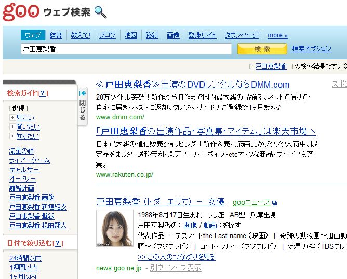Click the 画像 link in profile snippet
347x279 pixels.
pos(190,225)
